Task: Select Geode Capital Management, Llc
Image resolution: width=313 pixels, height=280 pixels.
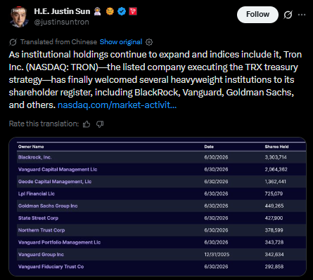Action: (x=55, y=182)
